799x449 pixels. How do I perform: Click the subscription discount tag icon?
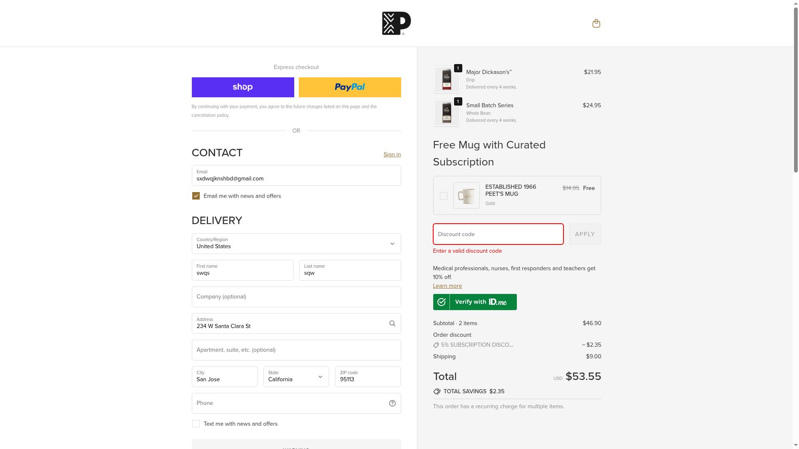436,345
